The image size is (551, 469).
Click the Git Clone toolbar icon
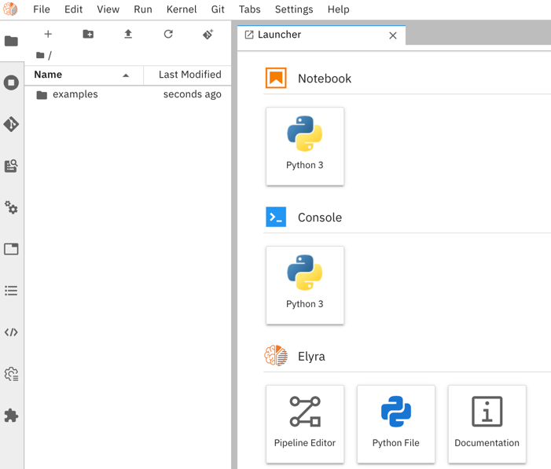coord(208,34)
